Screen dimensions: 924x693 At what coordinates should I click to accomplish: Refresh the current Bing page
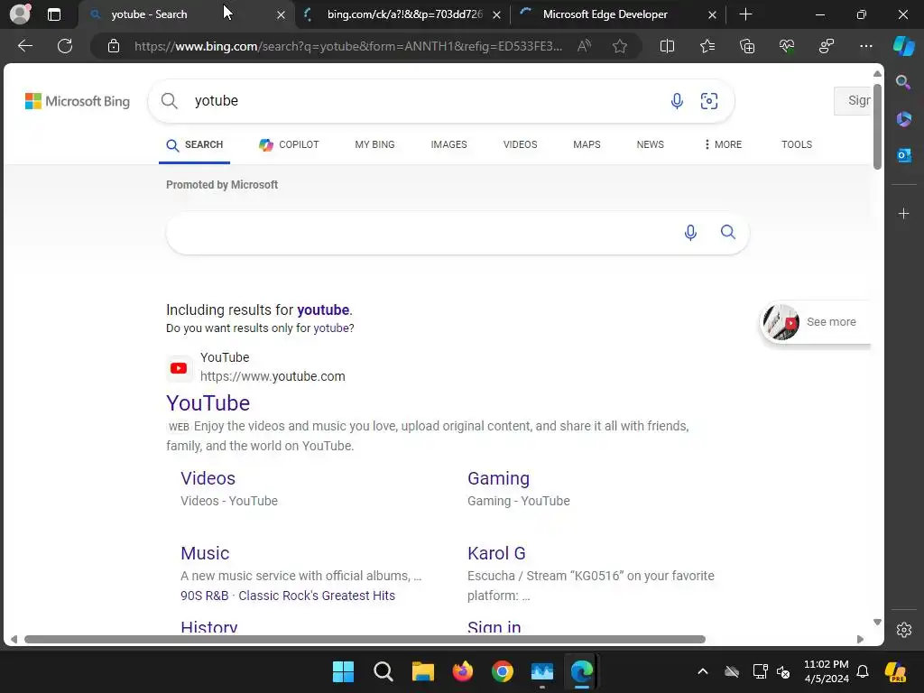[65, 46]
